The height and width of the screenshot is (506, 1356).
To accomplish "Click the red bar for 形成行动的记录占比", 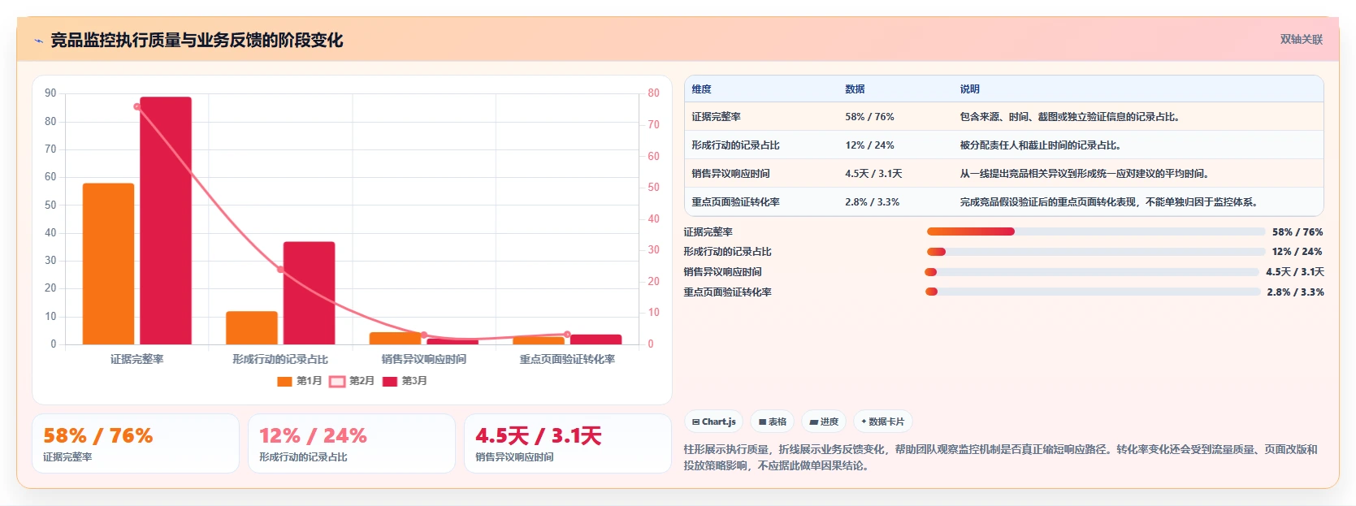I will pos(309,293).
